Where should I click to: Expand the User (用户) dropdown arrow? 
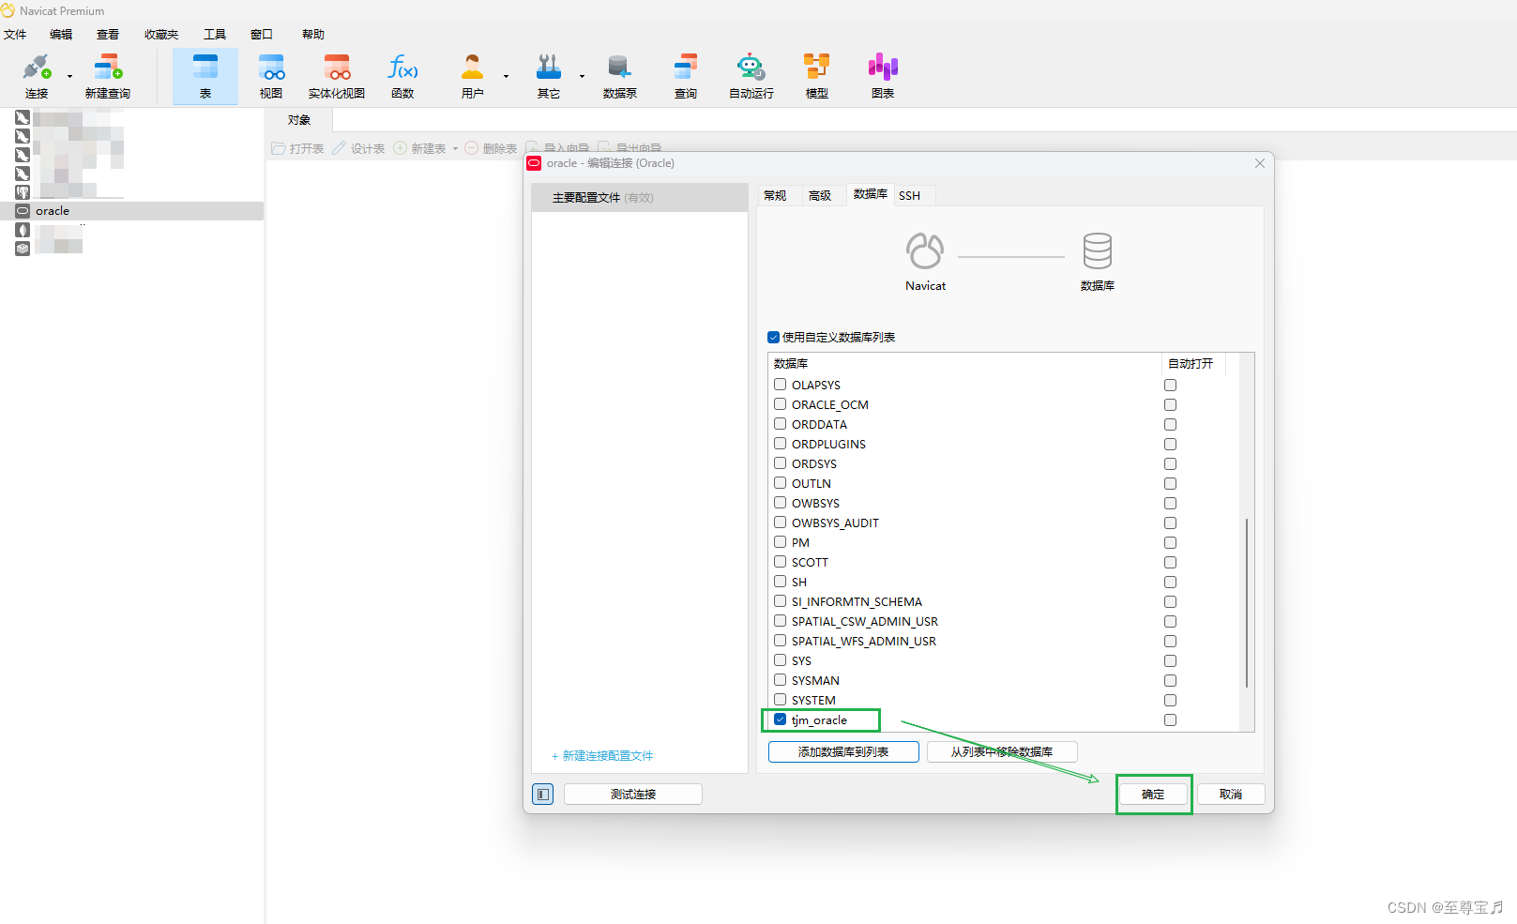pos(506,76)
